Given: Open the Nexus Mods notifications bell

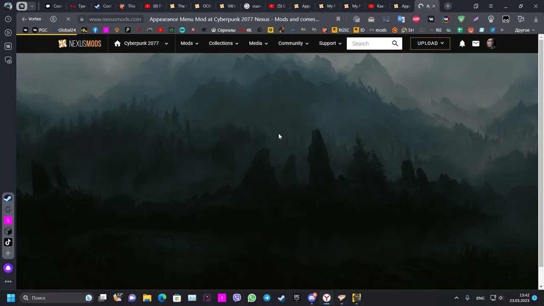Looking at the screenshot, I should [462, 43].
